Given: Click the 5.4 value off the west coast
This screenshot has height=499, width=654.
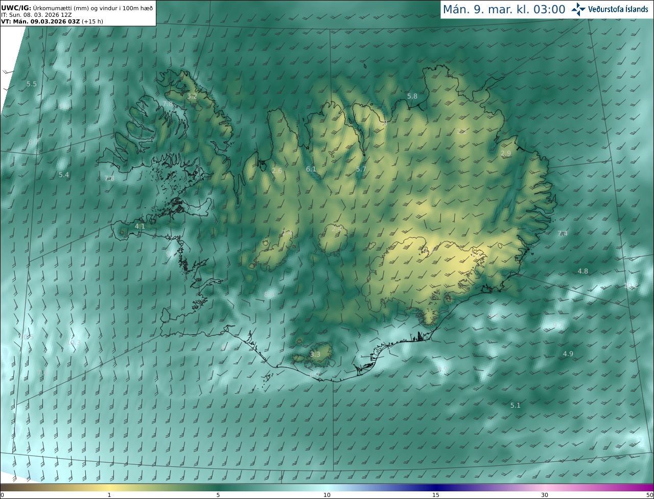Looking at the screenshot, I should (x=64, y=174).
